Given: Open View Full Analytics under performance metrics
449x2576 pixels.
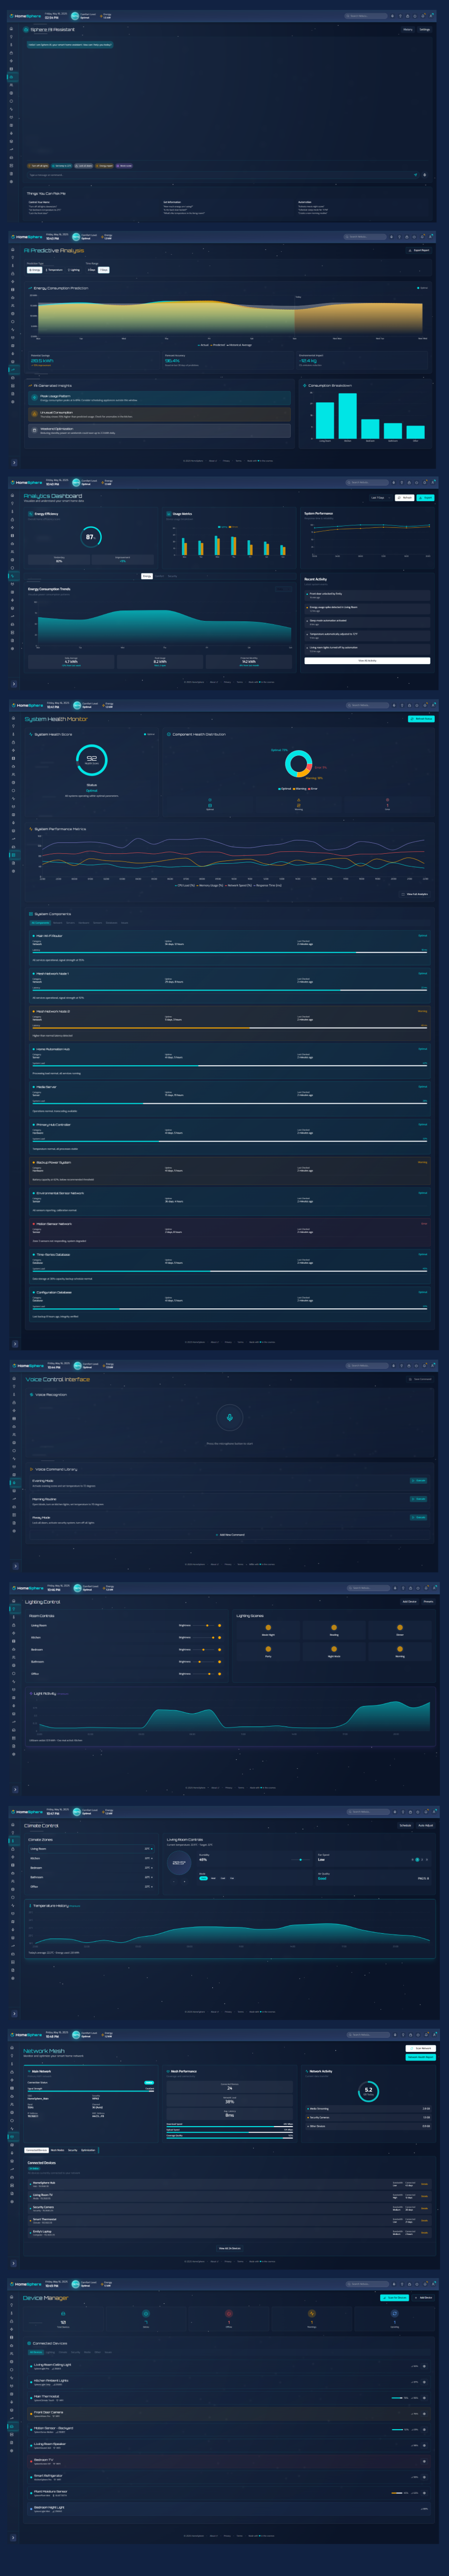Looking at the screenshot, I should pos(415,894).
